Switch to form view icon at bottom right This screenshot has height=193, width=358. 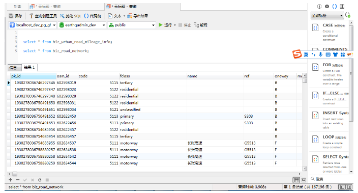click(x=304, y=180)
